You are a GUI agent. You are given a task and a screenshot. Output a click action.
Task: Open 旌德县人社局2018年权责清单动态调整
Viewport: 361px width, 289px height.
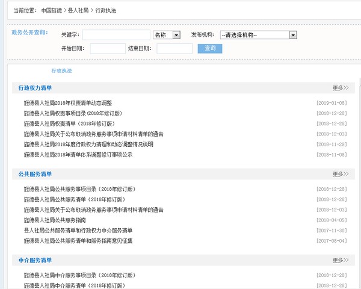coord(68,103)
